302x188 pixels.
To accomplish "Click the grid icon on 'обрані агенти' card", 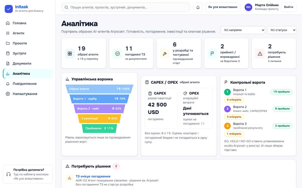I will coord(70,53).
